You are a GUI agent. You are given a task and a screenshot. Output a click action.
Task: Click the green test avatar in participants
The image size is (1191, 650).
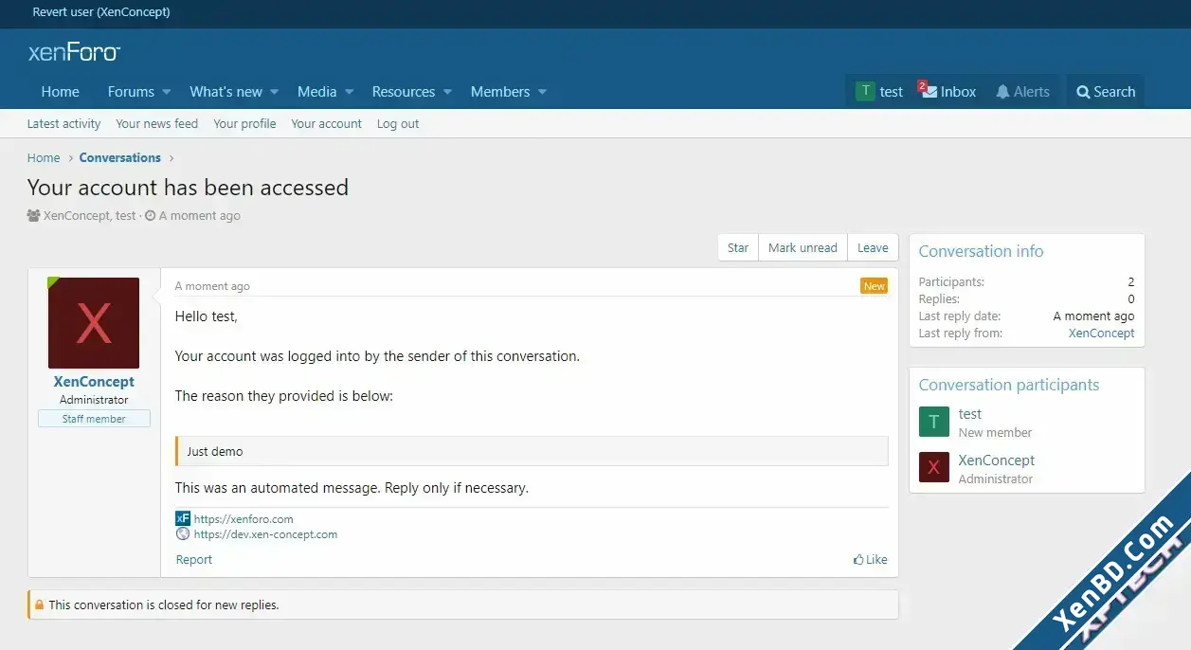click(x=934, y=422)
